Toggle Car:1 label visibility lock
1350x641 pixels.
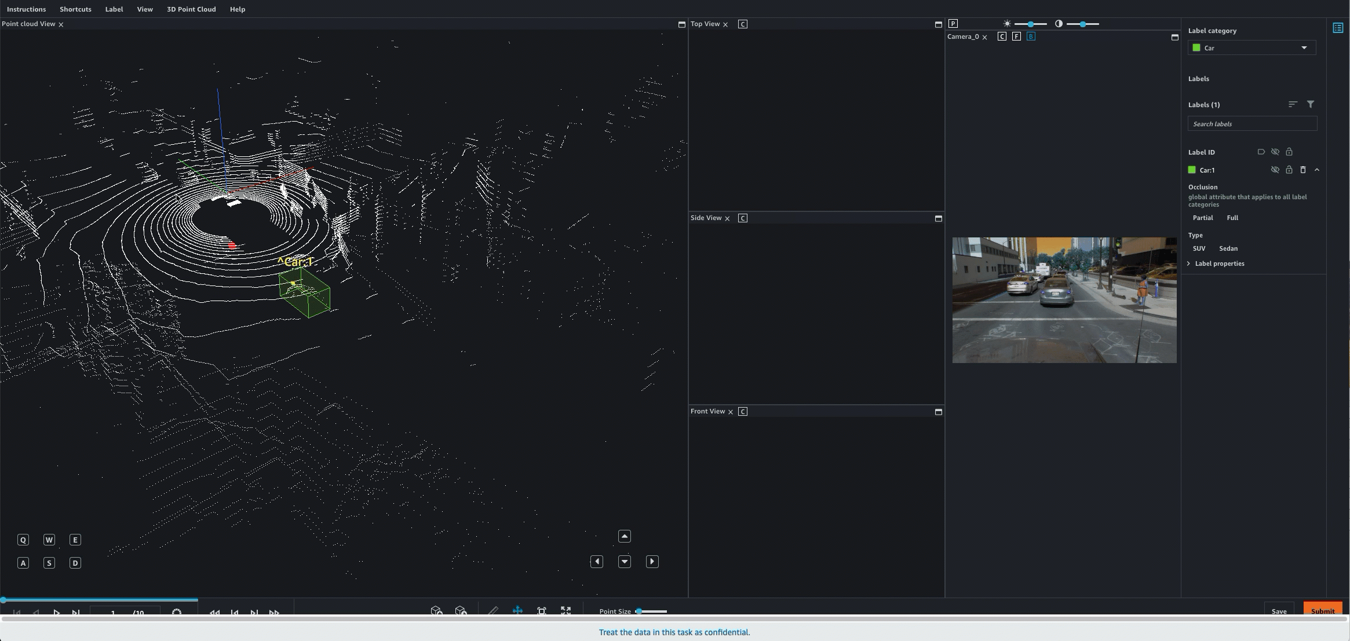click(1289, 170)
